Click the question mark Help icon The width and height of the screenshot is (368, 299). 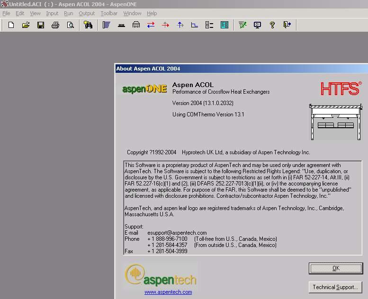click(x=272, y=25)
